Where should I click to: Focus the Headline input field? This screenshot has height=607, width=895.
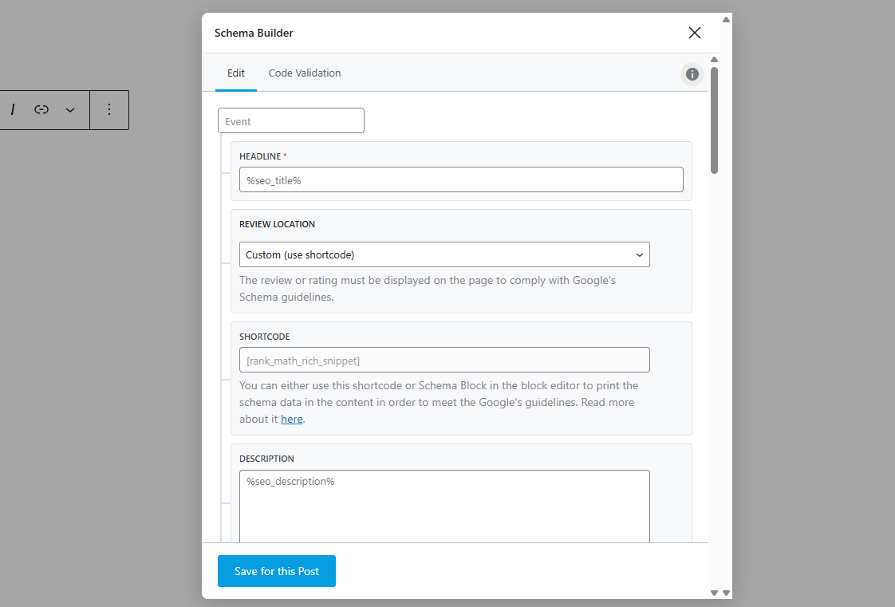[461, 179]
